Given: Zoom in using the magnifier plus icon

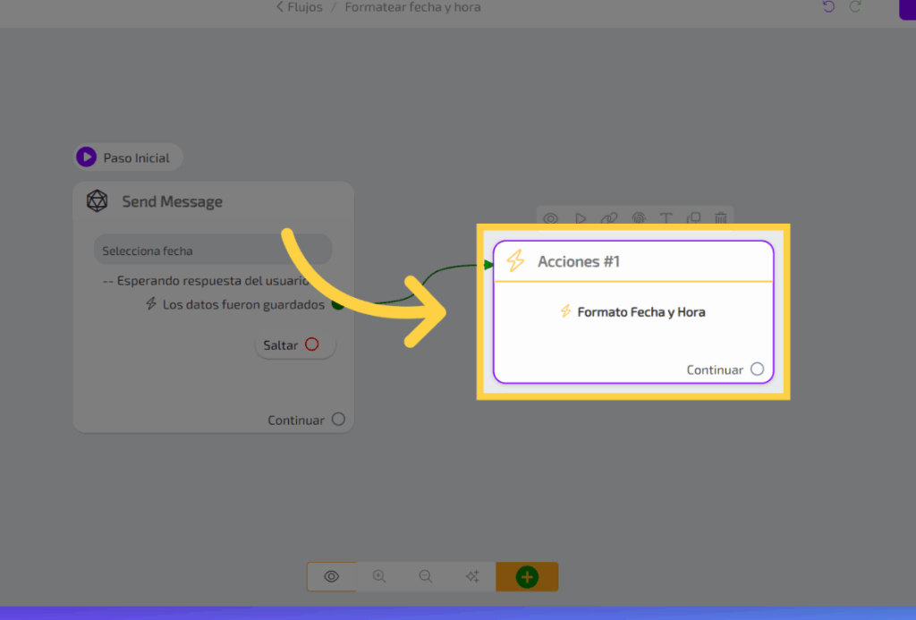Looking at the screenshot, I should point(379,577).
